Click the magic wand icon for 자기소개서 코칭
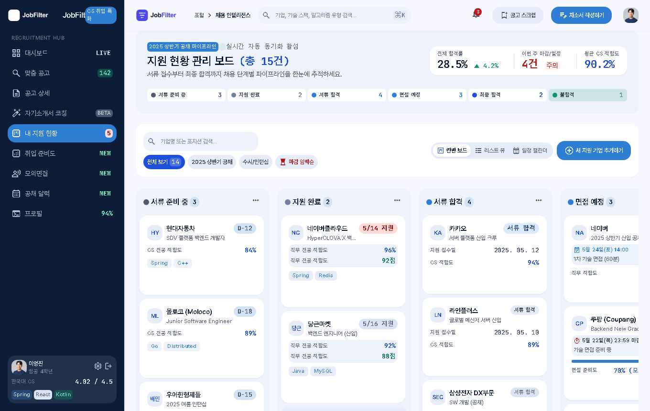 [16, 113]
